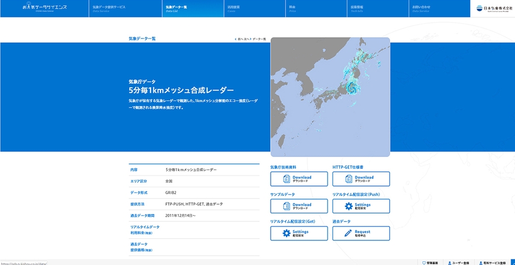Click the gear icon for リアルタイム配信設定(Get)
The height and width of the screenshot is (265, 515).
coord(286,233)
